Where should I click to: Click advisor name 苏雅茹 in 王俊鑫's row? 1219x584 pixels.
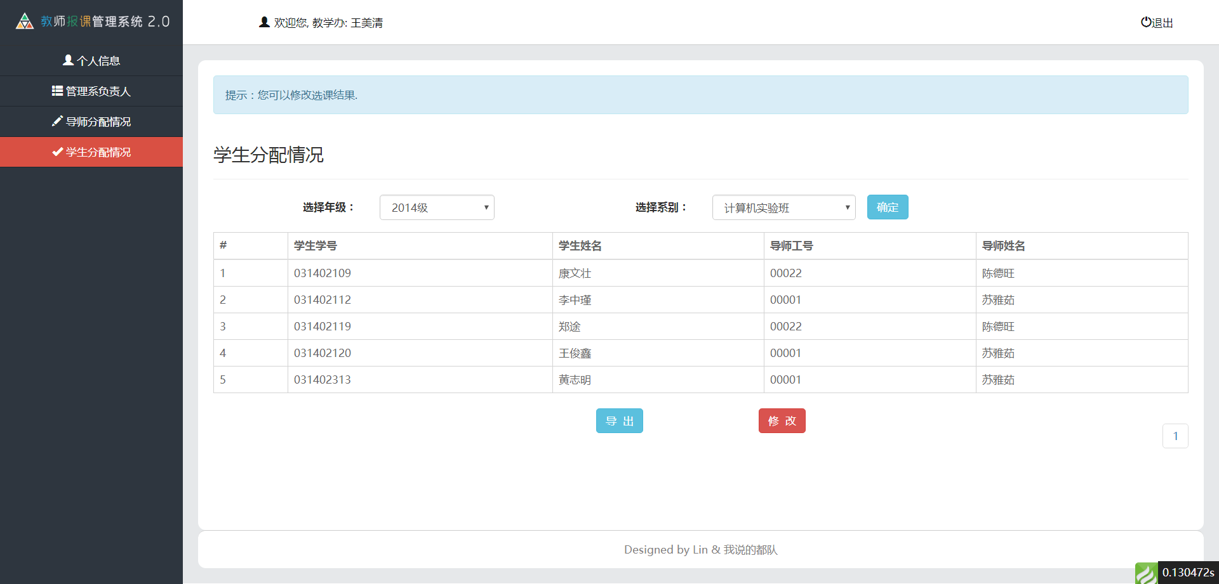(x=998, y=353)
